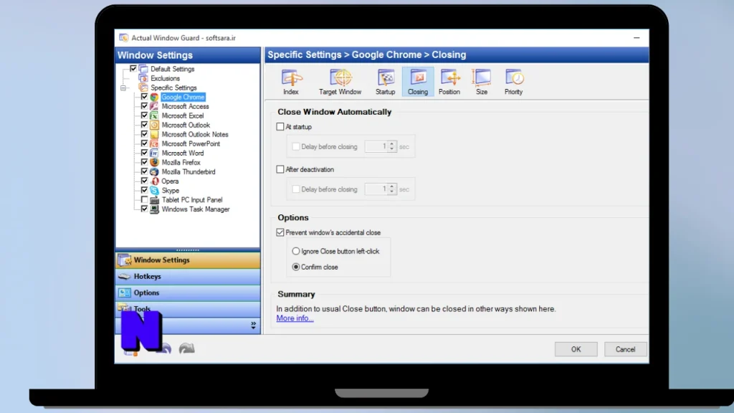Click the Microsoft Word icon

(154, 153)
